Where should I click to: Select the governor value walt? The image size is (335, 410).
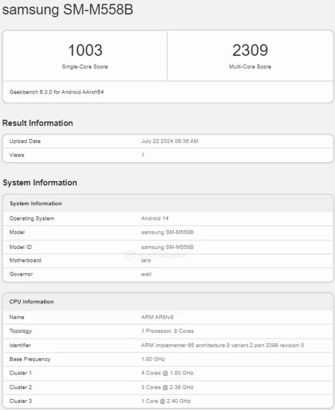[x=146, y=274]
